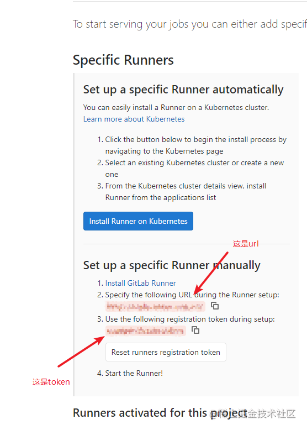This screenshot has height=430, width=307.
Task: Click Install Runner on Kubernetes button
Action: tap(138, 221)
